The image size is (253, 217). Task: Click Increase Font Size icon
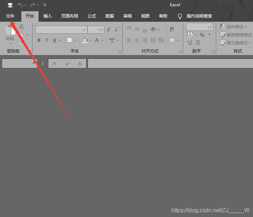click(x=109, y=29)
